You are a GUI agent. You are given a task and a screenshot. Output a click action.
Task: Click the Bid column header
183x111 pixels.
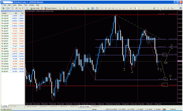[14, 13]
